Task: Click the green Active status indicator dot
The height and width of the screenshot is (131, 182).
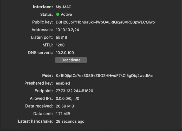Action: [x=58, y=15]
